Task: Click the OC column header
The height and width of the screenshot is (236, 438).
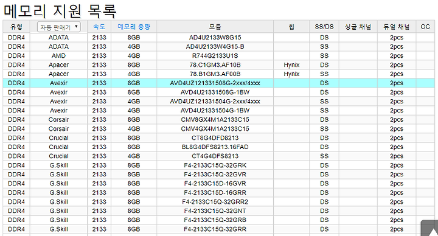Action: pos(425,27)
